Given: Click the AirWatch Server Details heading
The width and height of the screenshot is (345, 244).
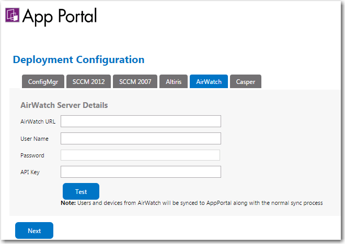Looking at the screenshot, I should click(64, 105).
